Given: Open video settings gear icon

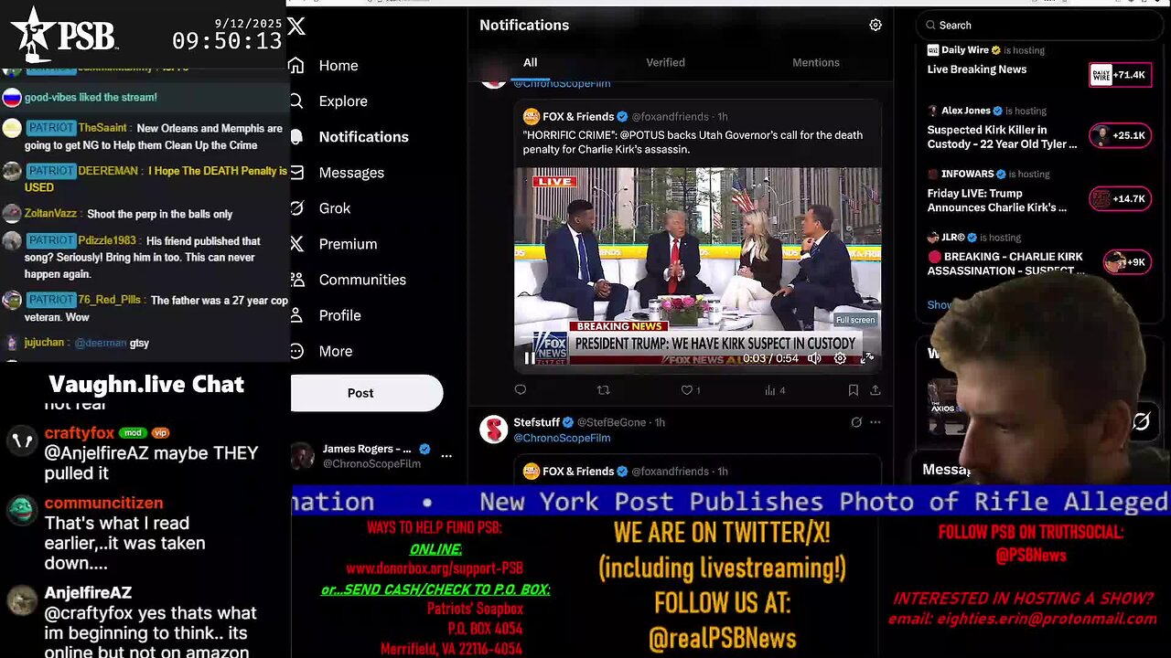Looking at the screenshot, I should coord(840,359).
